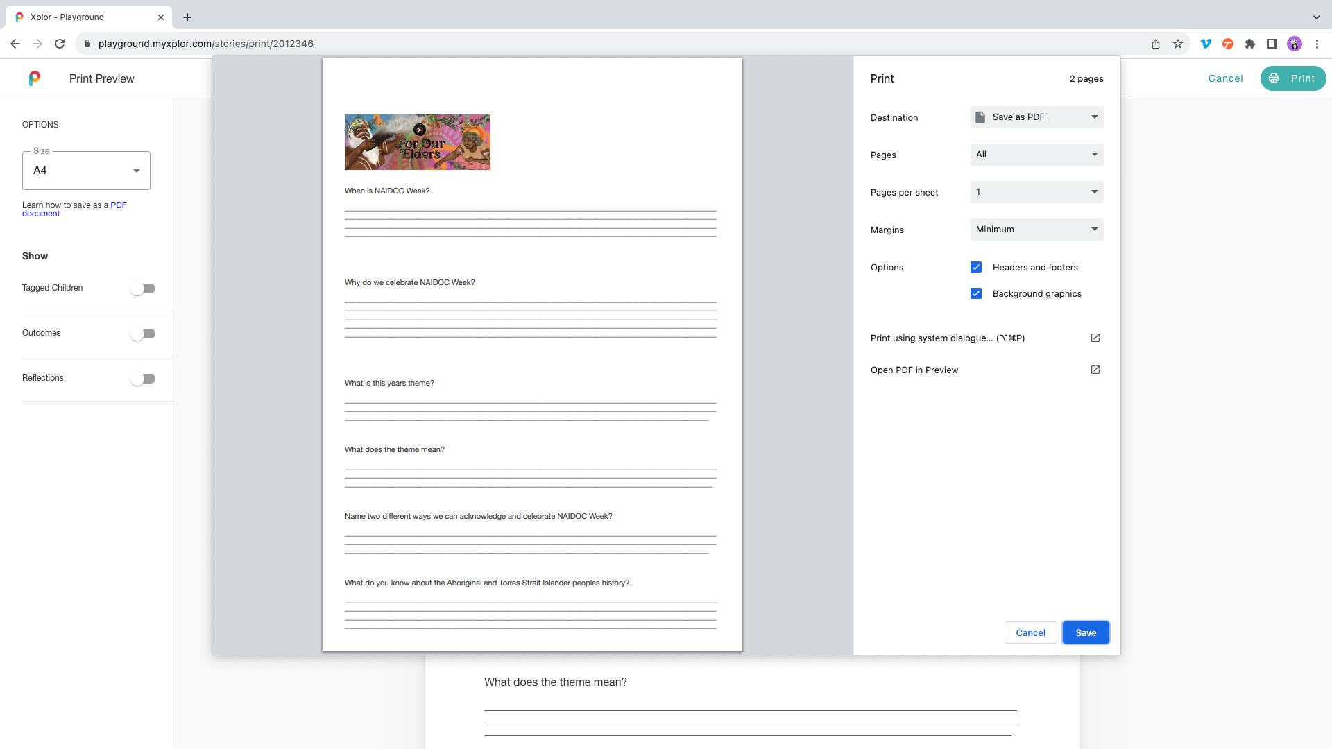Screen dimensions: 1332x749
Task: Select the Xplor - Playground browser tab
Action: [x=80, y=17]
